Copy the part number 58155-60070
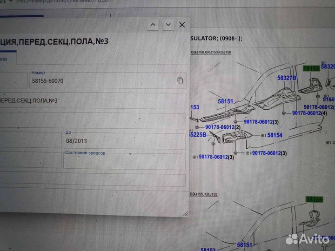 click(x=180, y=80)
